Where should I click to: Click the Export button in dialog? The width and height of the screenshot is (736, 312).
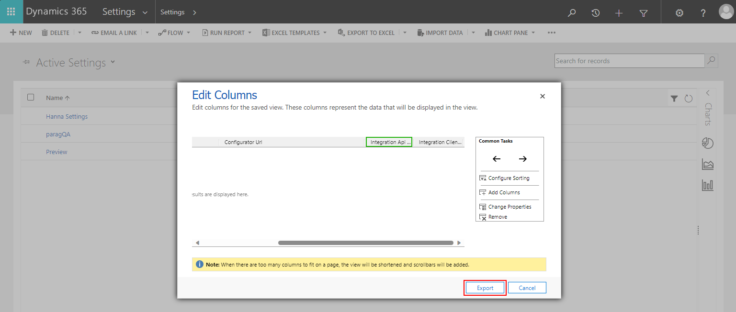coord(485,288)
